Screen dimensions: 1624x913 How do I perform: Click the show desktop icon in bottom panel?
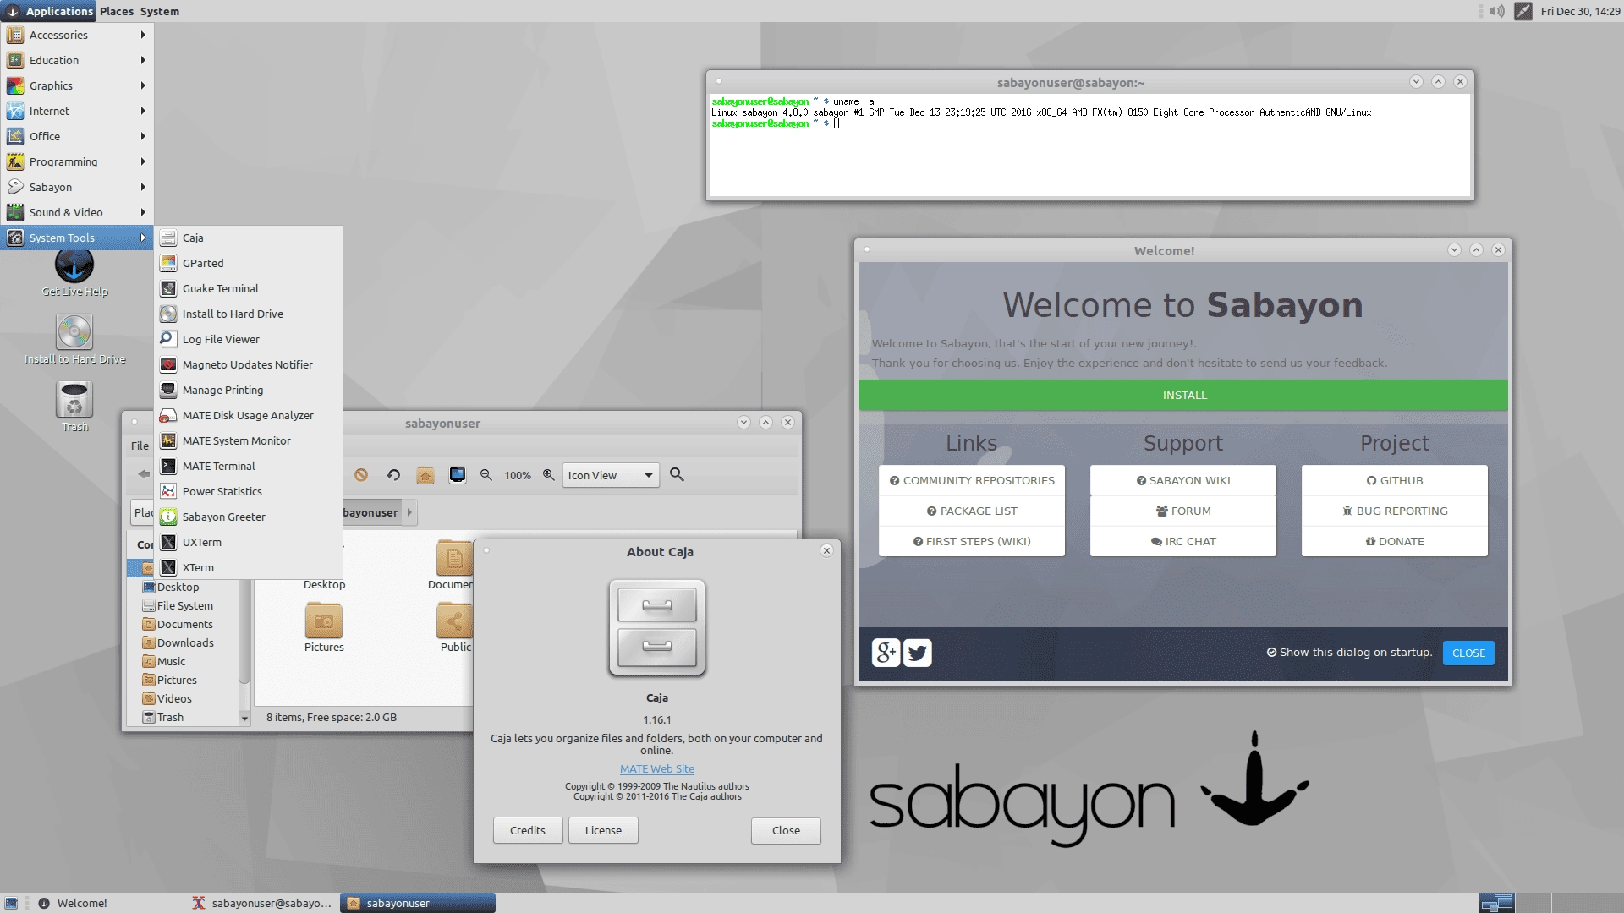tap(12, 903)
